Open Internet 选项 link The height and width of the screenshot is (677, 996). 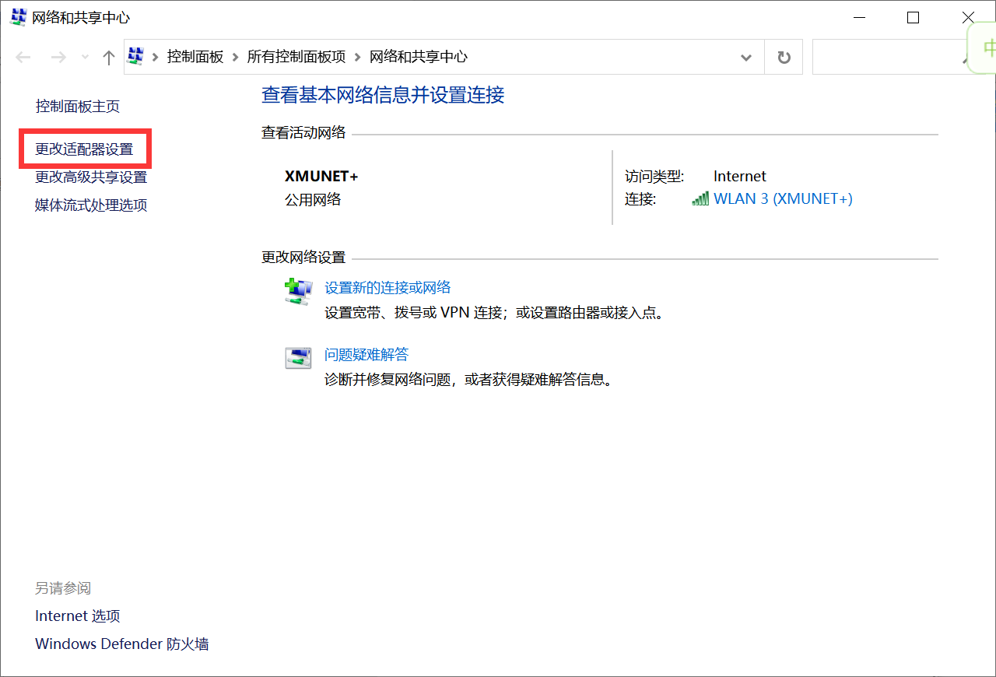coord(78,616)
